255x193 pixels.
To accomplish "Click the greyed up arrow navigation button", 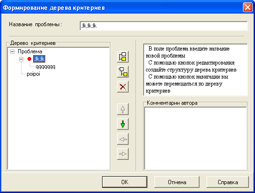I will pyautogui.click(x=123, y=109).
